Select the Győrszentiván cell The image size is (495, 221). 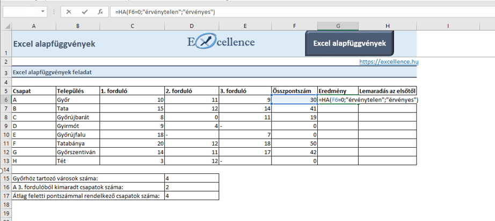(78, 152)
